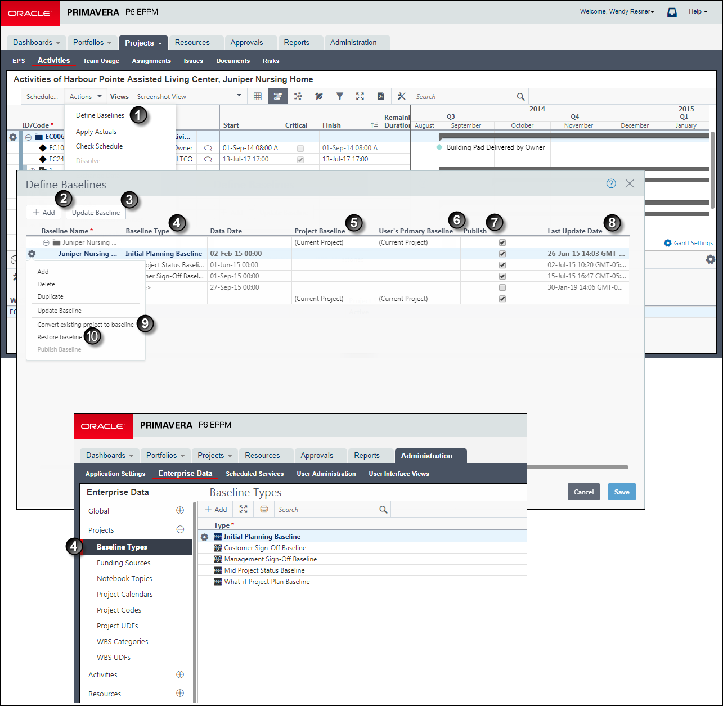723x706 pixels.
Task: Open the Actions dropdown menu
Action: pos(86,96)
